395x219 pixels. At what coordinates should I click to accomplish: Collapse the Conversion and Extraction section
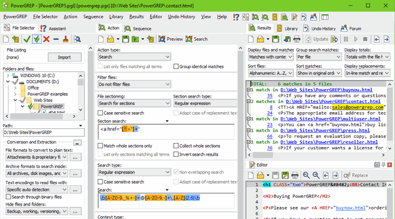tap(77, 143)
